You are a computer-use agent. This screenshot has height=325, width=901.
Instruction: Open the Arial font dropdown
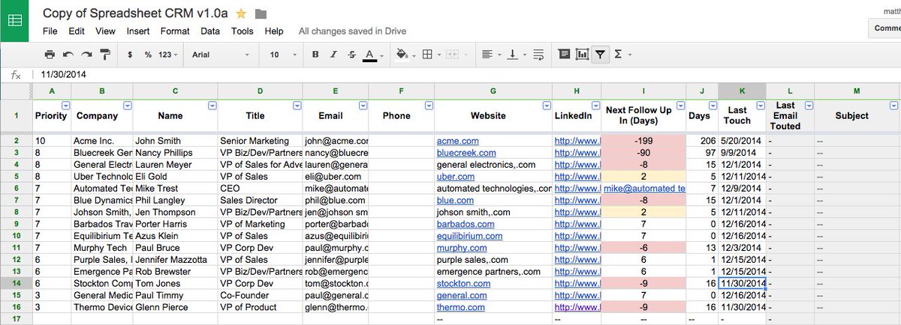click(x=220, y=55)
